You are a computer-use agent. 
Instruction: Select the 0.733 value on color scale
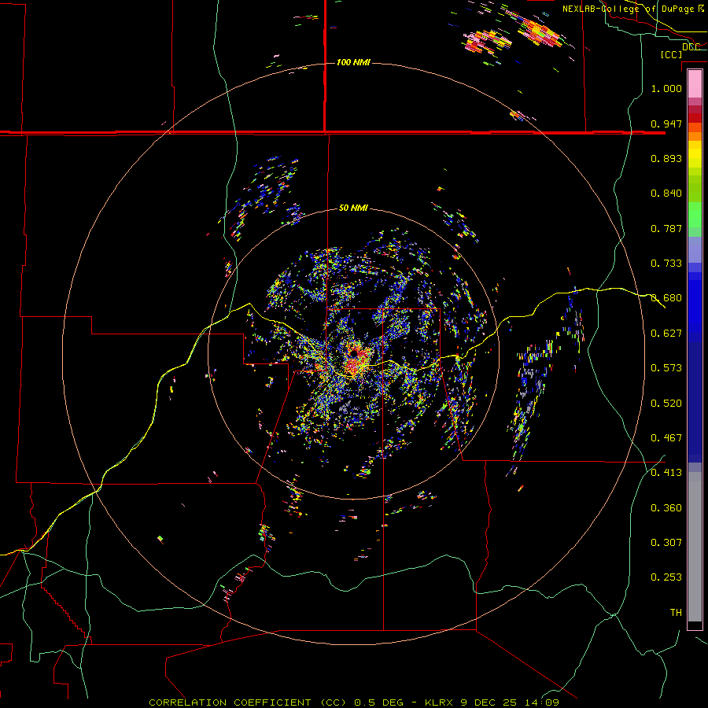666,264
